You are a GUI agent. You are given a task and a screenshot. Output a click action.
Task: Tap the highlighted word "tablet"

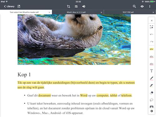(114, 95)
